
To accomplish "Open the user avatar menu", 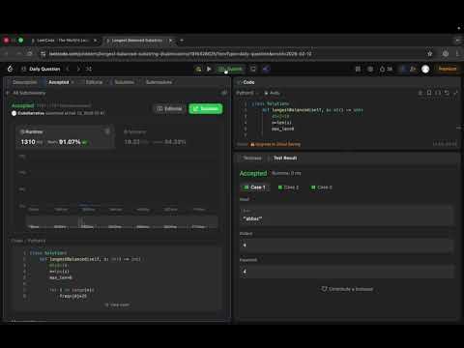I will [x=425, y=69].
